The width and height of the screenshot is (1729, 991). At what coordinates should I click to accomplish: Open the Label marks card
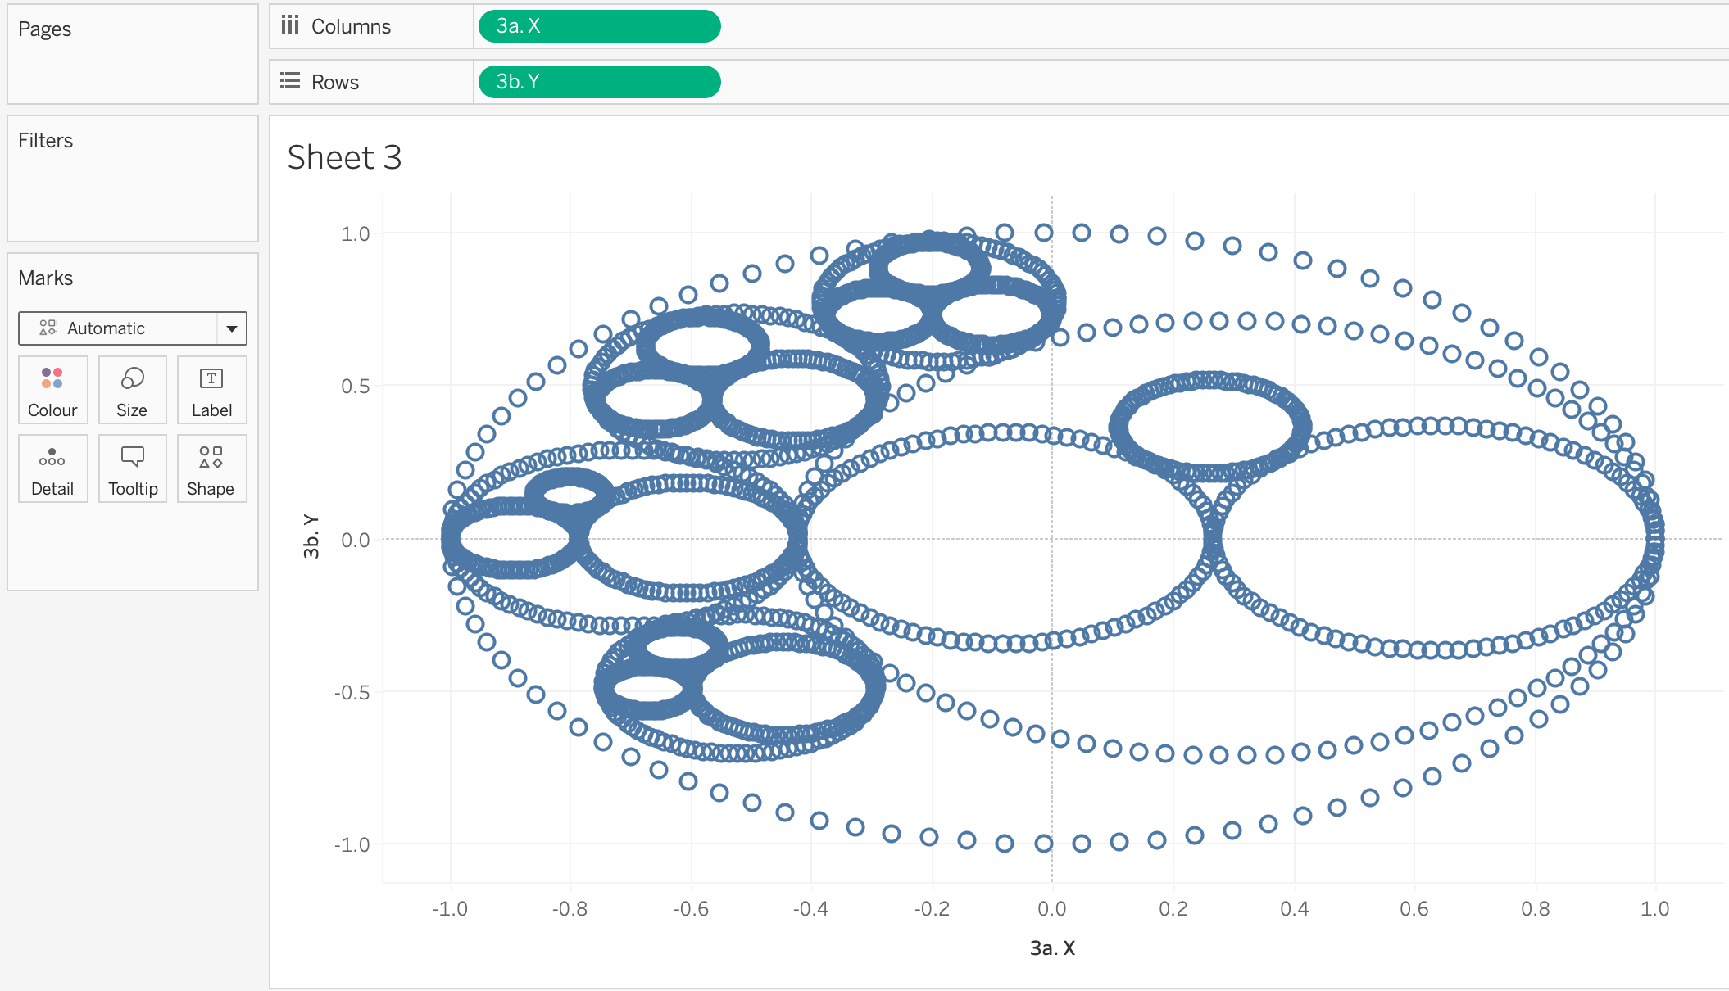coord(211,390)
